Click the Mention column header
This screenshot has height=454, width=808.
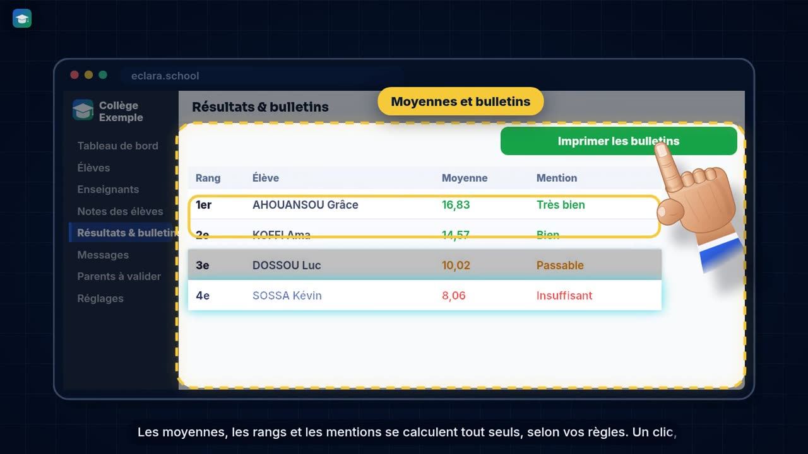click(557, 178)
